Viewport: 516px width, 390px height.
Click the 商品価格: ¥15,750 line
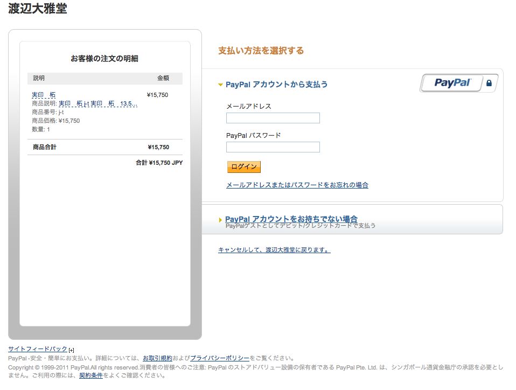tap(55, 121)
